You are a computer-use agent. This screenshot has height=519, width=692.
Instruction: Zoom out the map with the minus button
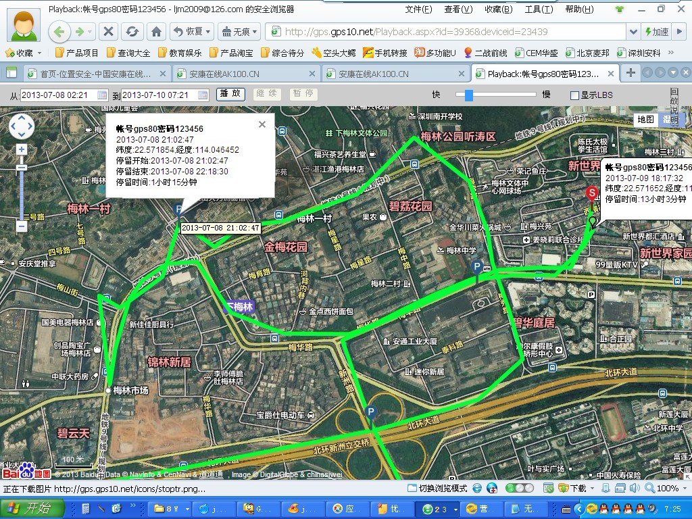22,226
